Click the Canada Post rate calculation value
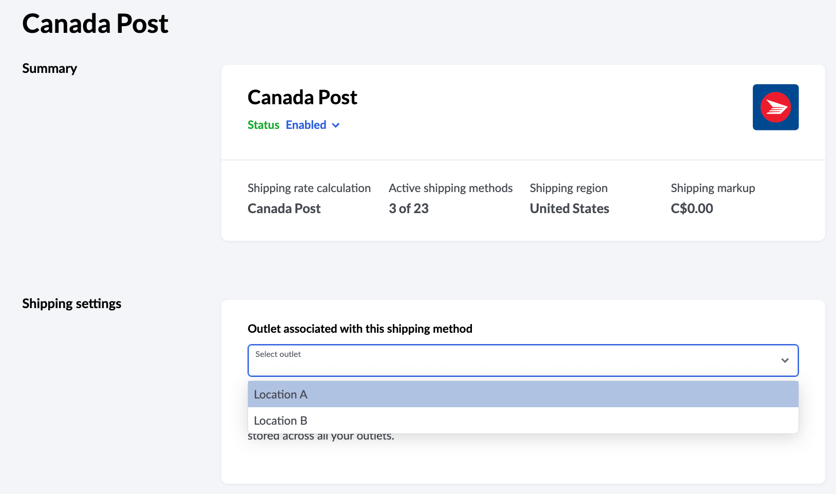The height and width of the screenshot is (494, 836). point(284,208)
